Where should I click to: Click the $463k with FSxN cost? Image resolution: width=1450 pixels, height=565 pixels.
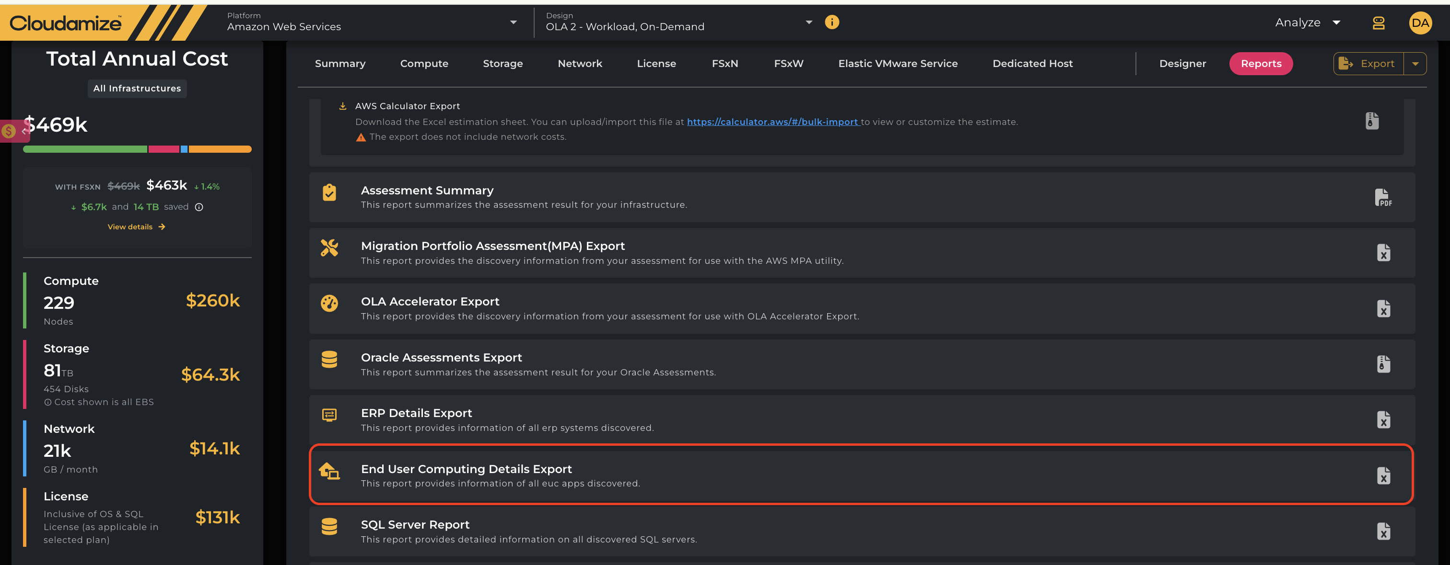point(166,185)
